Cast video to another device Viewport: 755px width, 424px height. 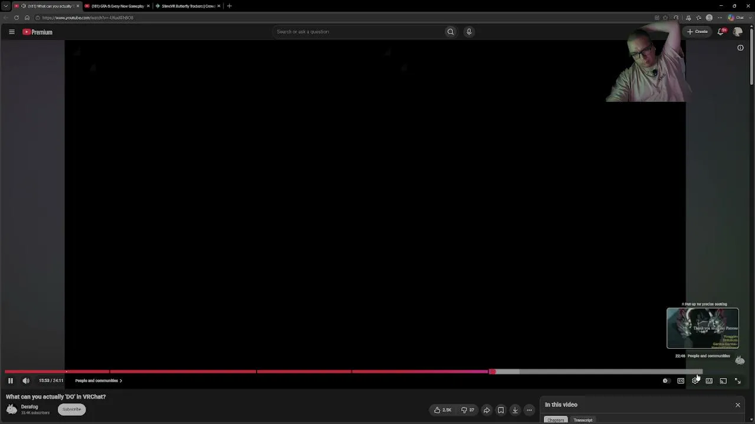point(723,381)
